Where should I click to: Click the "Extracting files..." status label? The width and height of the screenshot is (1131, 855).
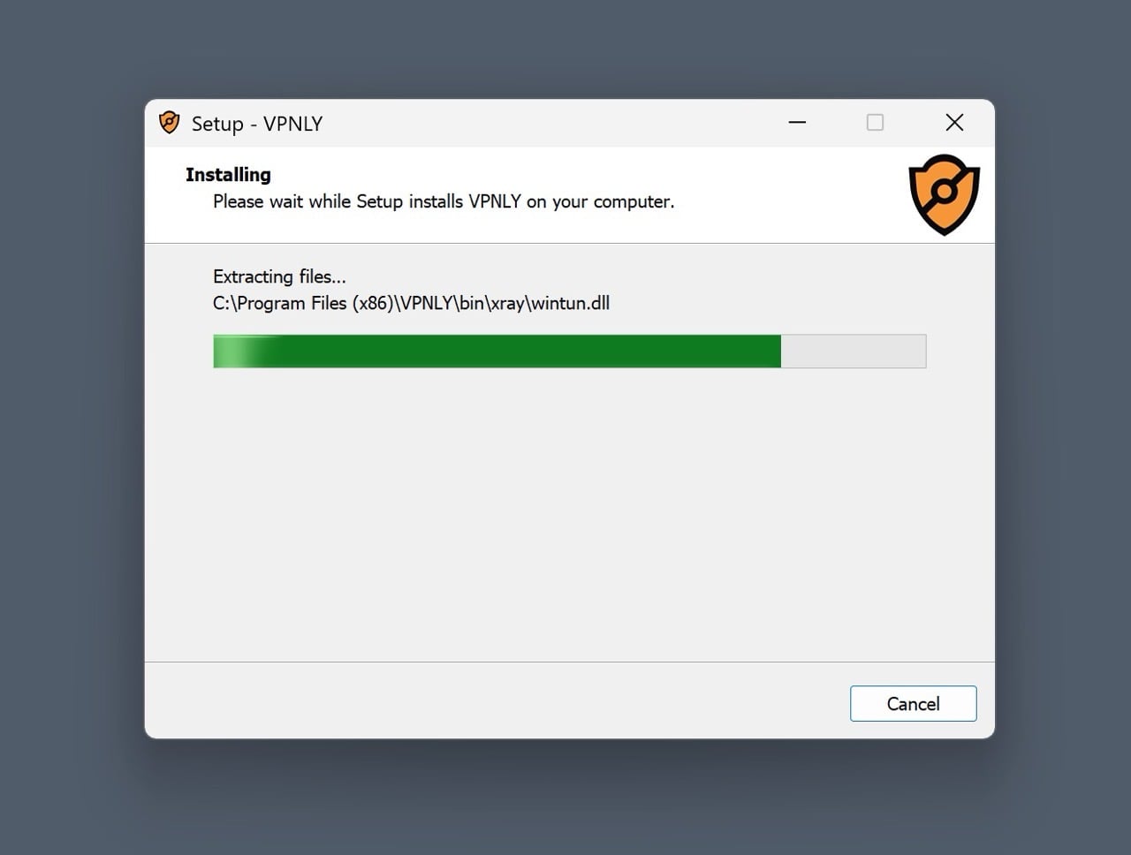click(279, 276)
